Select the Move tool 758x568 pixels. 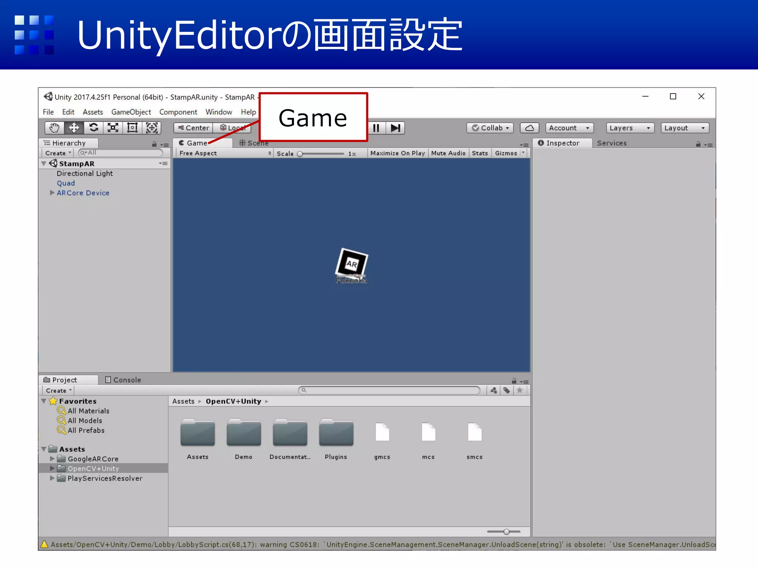(x=74, y=128)
